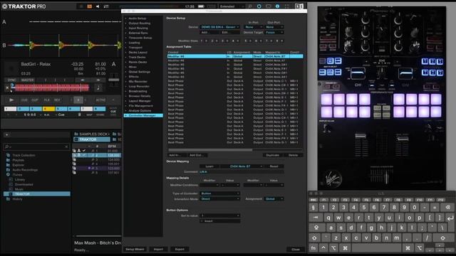Click the browser search magnifier field

(x=36, y=146)
